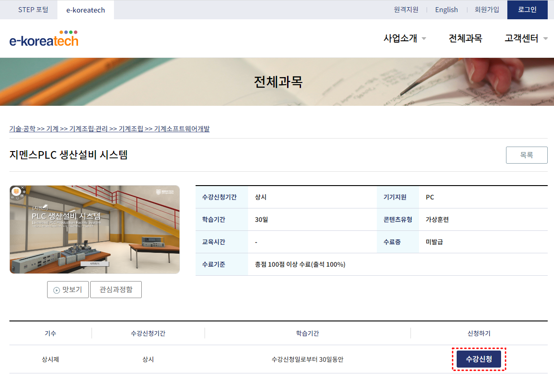Click the 기계소프트웨어개발 breadcrumb
The width and height of the screenshot is (554, 377).
pyautogui.click(x=182, y=129)
